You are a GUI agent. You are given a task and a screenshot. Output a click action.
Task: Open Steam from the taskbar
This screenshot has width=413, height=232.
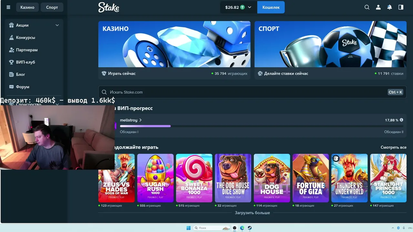249,228
